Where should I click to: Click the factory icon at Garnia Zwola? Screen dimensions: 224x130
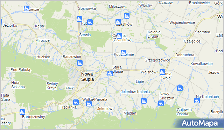click(x=162, y=72)
